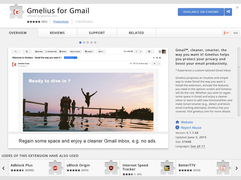Click the Internet Speed Tracker icon
This screenshot has height=180, width=241.
click(x=167, y=168)
